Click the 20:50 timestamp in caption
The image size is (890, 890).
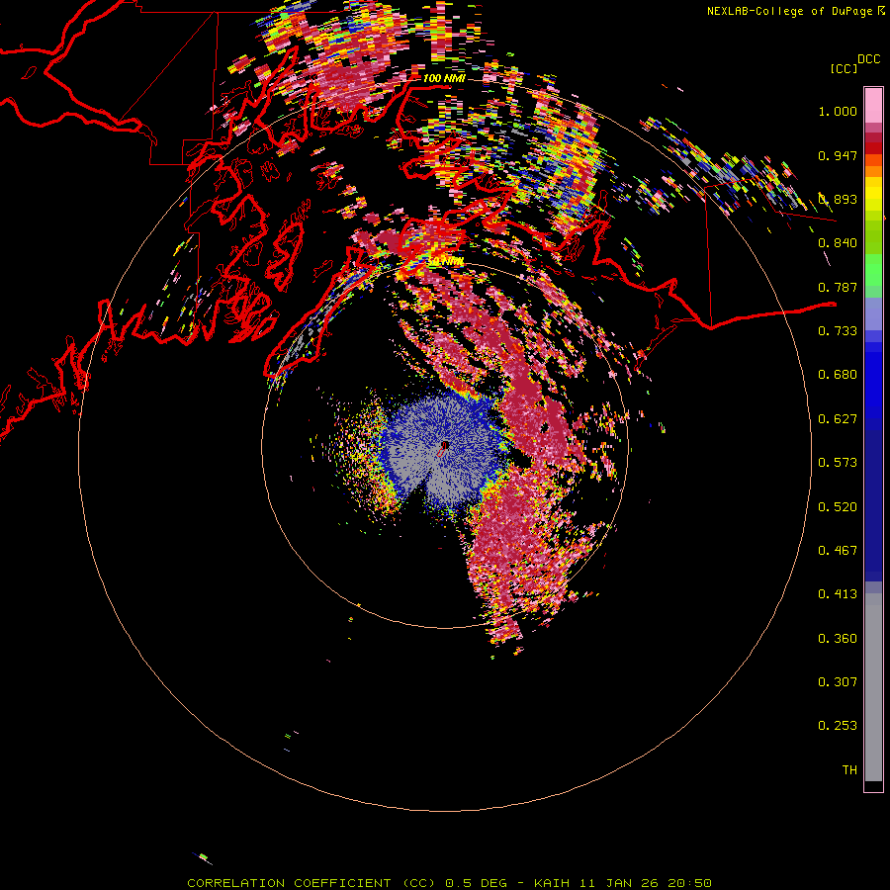(x=689, y=883)
